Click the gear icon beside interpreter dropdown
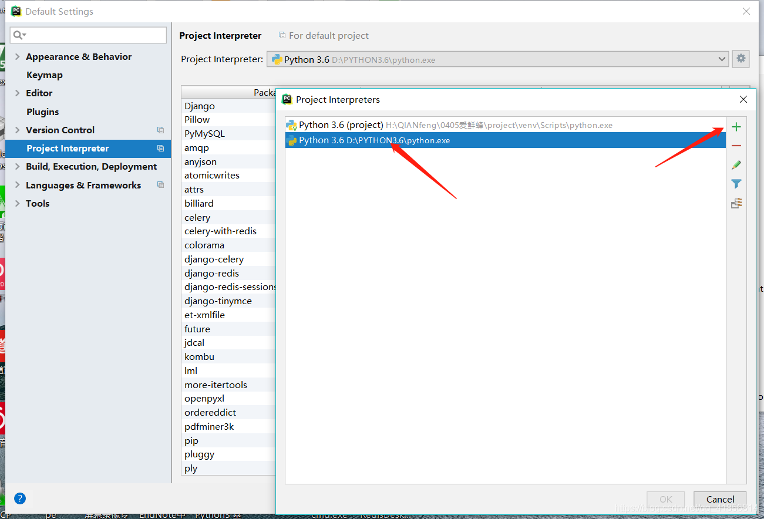This screenshot has height=519, width=764. pos(741,59)
